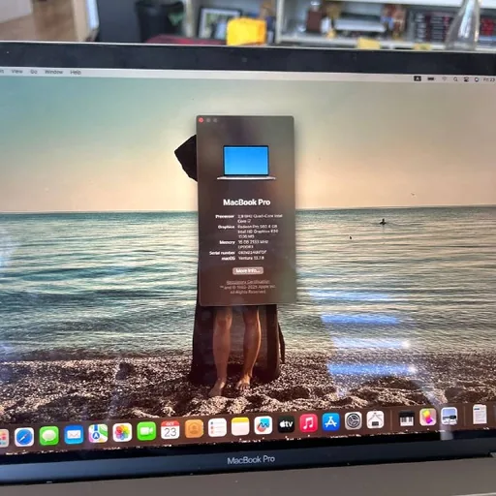Open the App Store from the Dock
Viewport: 496px width, 496px height.
point(331,421)
